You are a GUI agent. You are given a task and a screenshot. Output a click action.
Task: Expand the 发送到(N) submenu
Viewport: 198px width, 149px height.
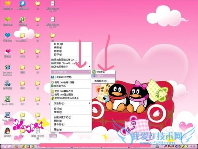coord(71,103)
